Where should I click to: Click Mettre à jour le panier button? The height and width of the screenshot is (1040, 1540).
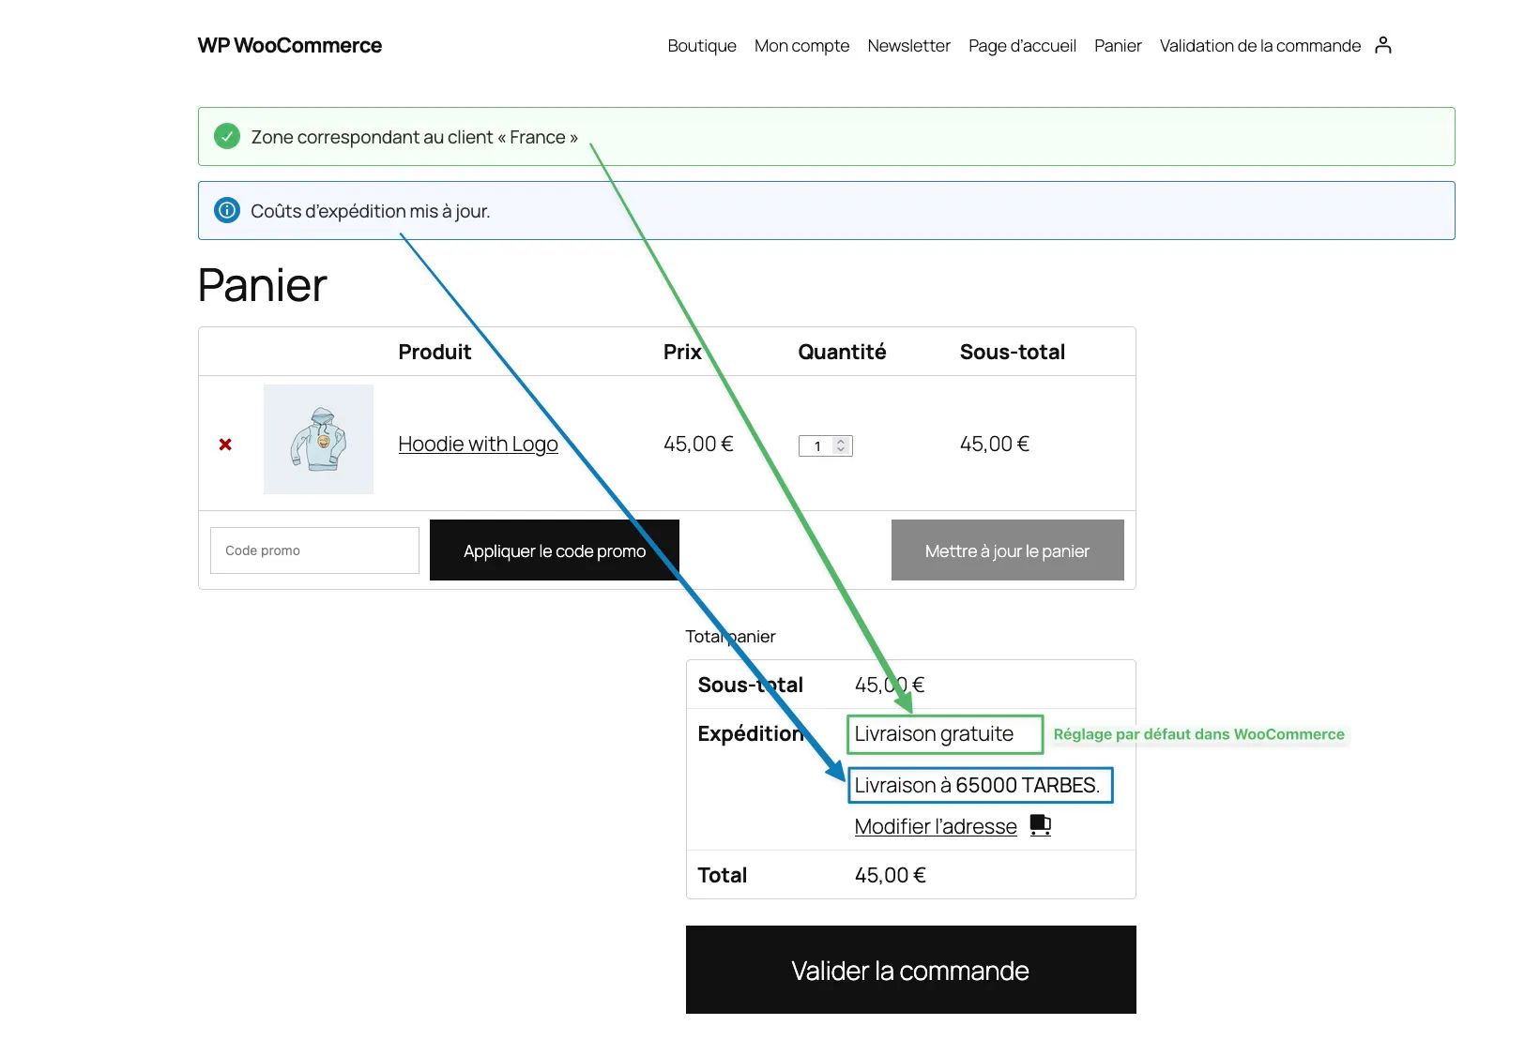1007,550
